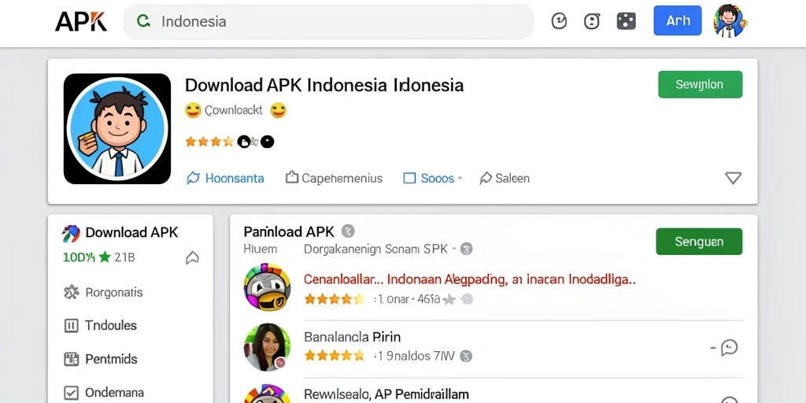Image resolution: width=806 pixels, height=403 pixels.
Task: Click the green Sewnjlon button
Action: tap(700, 84)
